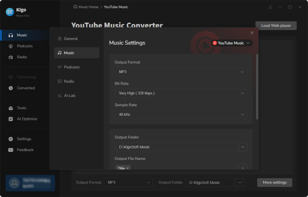Select AI Lab tab in settings dialog

click(x=77, y=96)
